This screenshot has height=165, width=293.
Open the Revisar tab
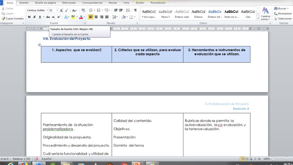coord(113,3)
